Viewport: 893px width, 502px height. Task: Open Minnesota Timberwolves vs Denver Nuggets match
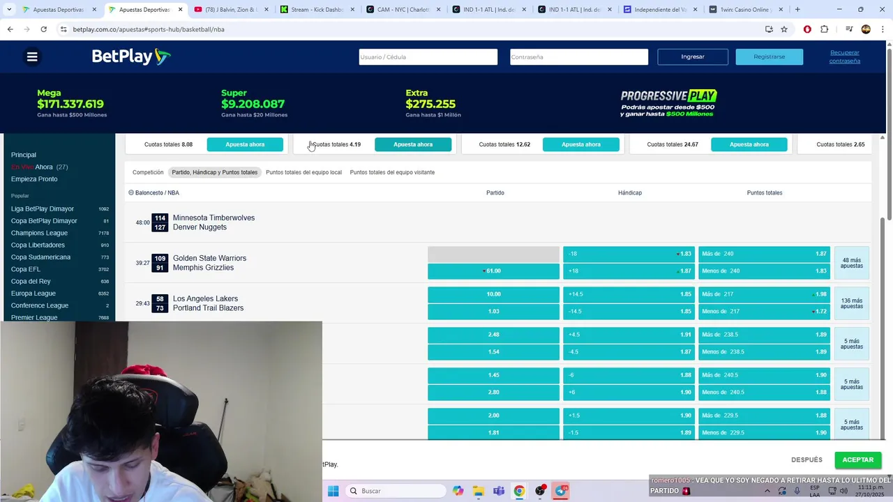click(x=213, y=222)
